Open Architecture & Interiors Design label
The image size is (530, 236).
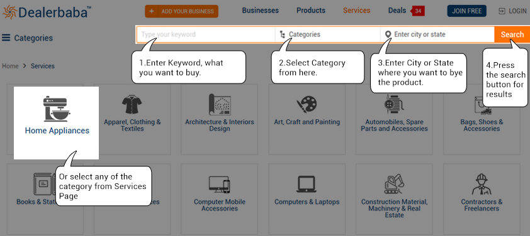pyautogui.click(x=220, y=126)
